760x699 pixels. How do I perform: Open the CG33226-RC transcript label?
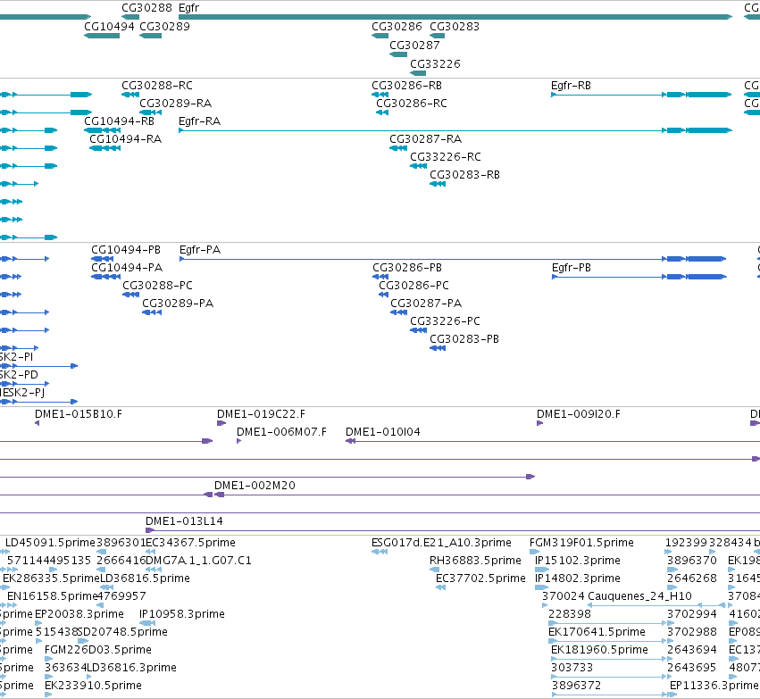tap(446, 157)
